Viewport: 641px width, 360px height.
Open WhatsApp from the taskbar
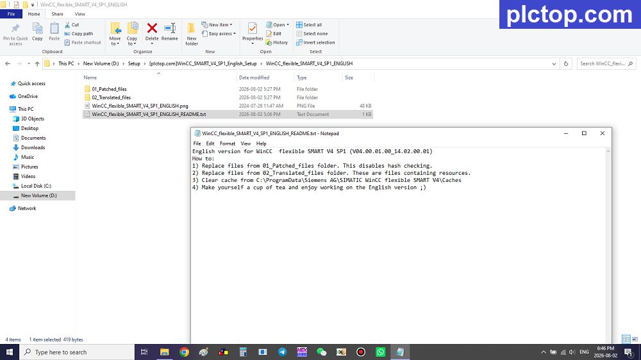pos(381,352)
